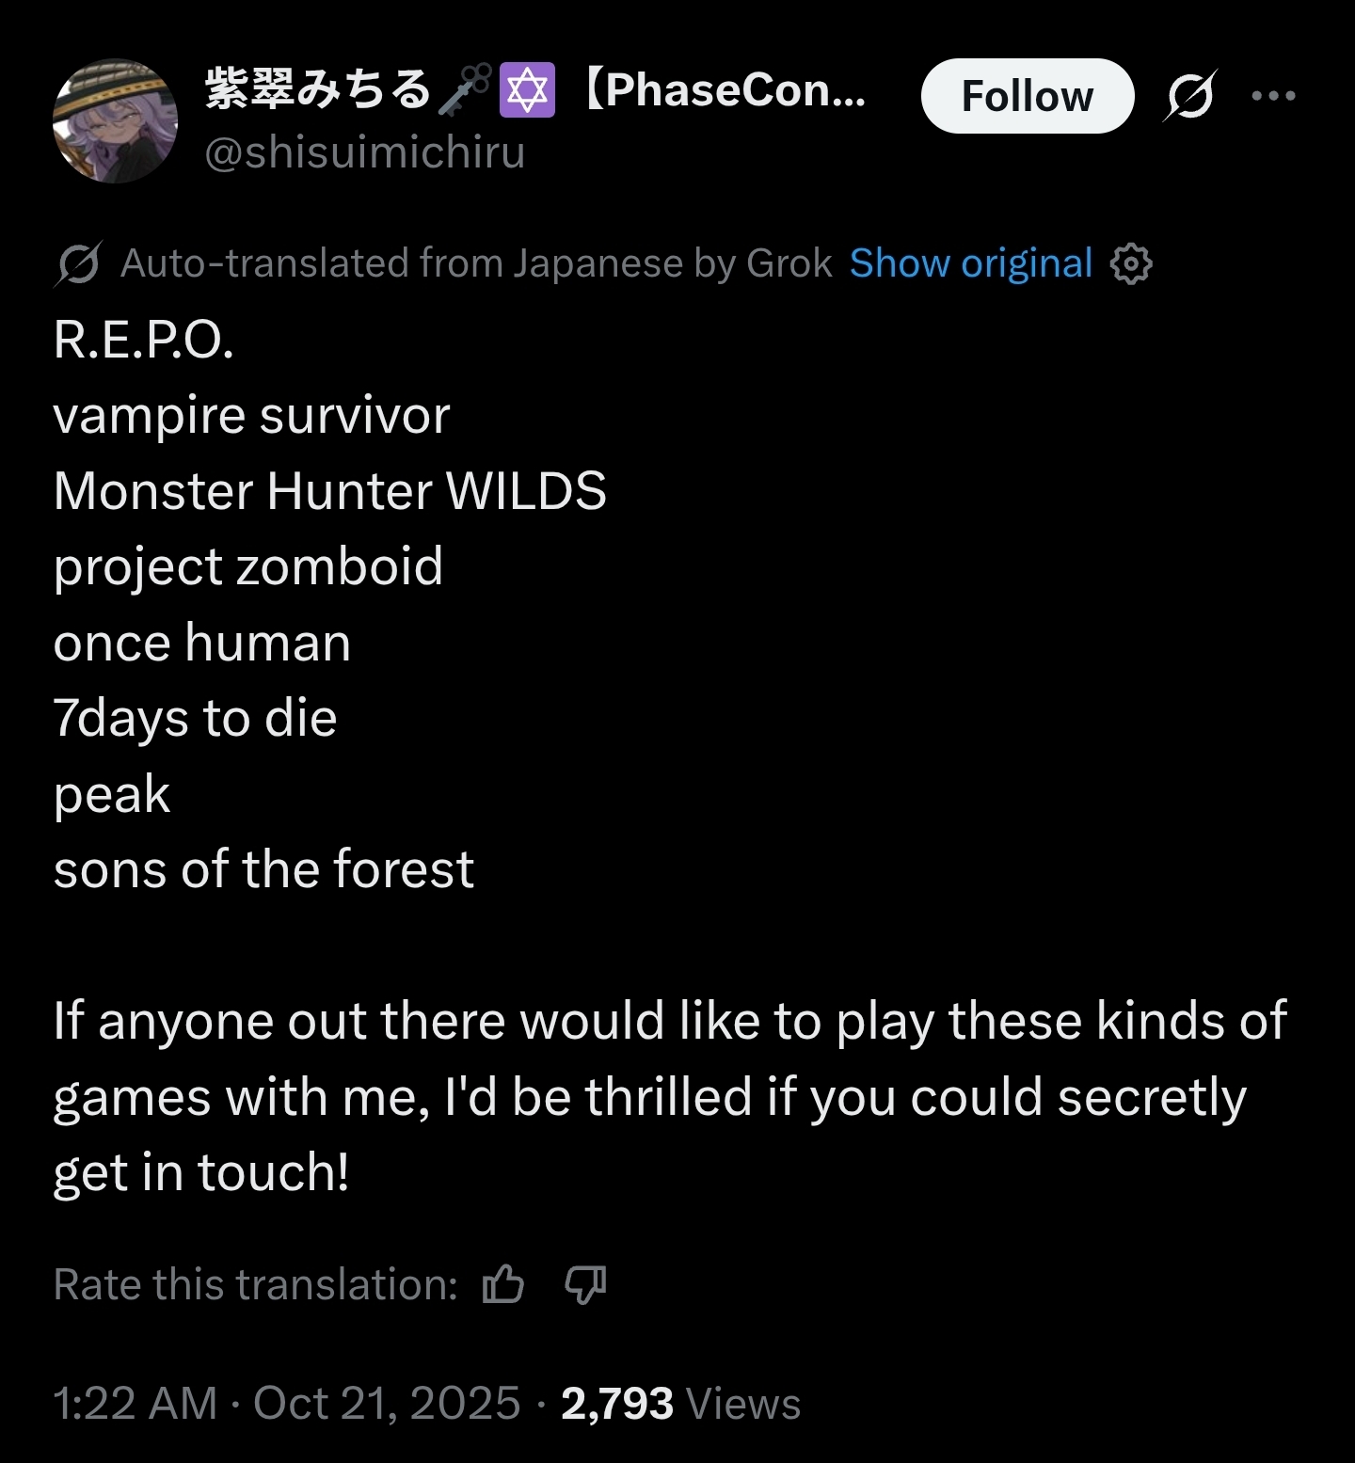The image size is (1355, 1463).
Task: Click the key emoji in display name
Action: click(x=465, y=90)
